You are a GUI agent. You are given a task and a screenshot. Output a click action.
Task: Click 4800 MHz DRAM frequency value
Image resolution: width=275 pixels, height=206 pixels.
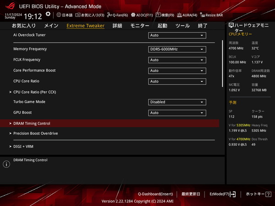259,76
